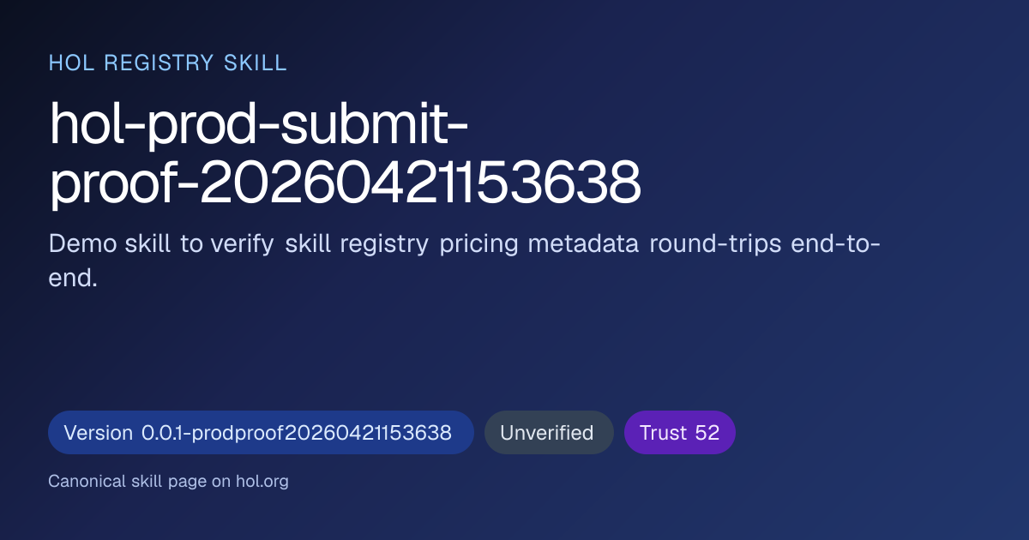
Task: Click 'Demo skill' at the description start
Action: (110, 243)
